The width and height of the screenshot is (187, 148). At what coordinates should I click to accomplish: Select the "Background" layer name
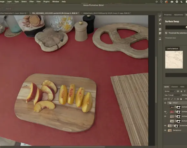[x=177, y=130]
